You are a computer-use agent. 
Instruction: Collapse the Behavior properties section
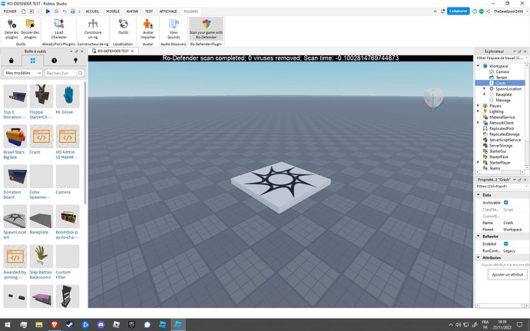479,237
